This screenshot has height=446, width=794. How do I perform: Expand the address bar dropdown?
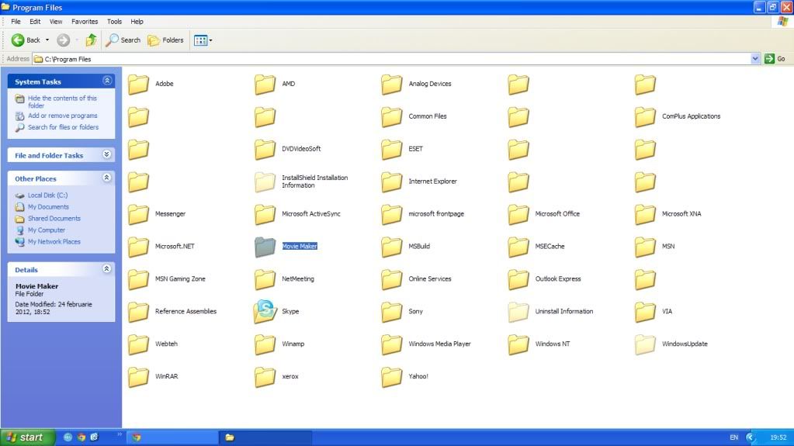pos(755,59)
